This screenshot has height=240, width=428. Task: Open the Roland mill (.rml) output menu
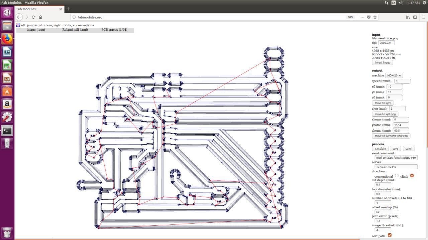coord(75,30)
